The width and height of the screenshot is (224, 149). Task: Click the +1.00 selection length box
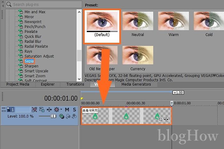coord(178,93)
